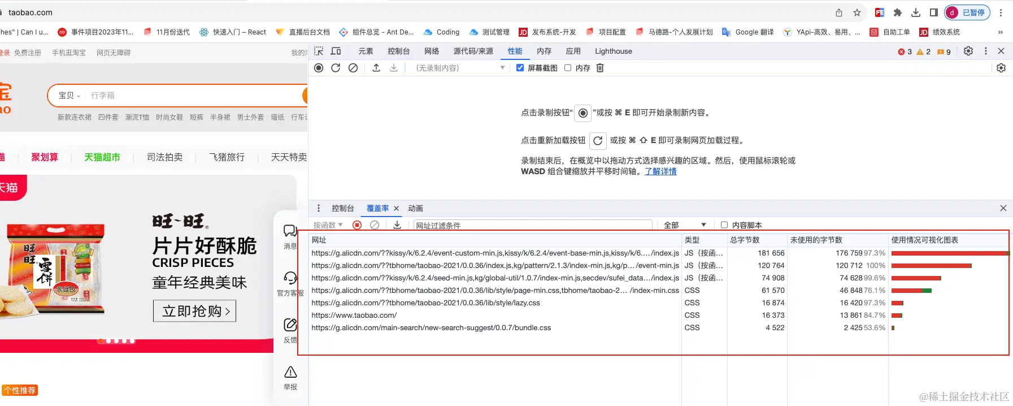Open DevTools three-dot customize menu
1013x406 pixels.
point(986,51)
